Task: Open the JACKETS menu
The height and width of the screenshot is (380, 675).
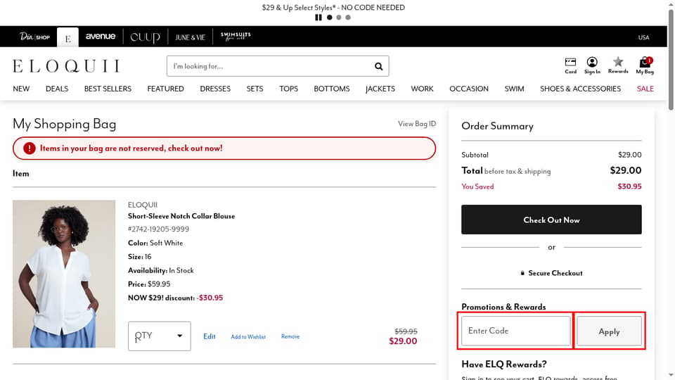Action: coord(380,89)
